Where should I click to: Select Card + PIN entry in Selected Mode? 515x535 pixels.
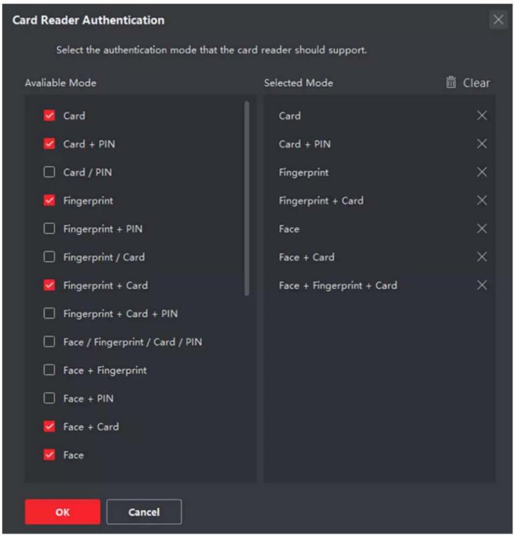(305, 144)
